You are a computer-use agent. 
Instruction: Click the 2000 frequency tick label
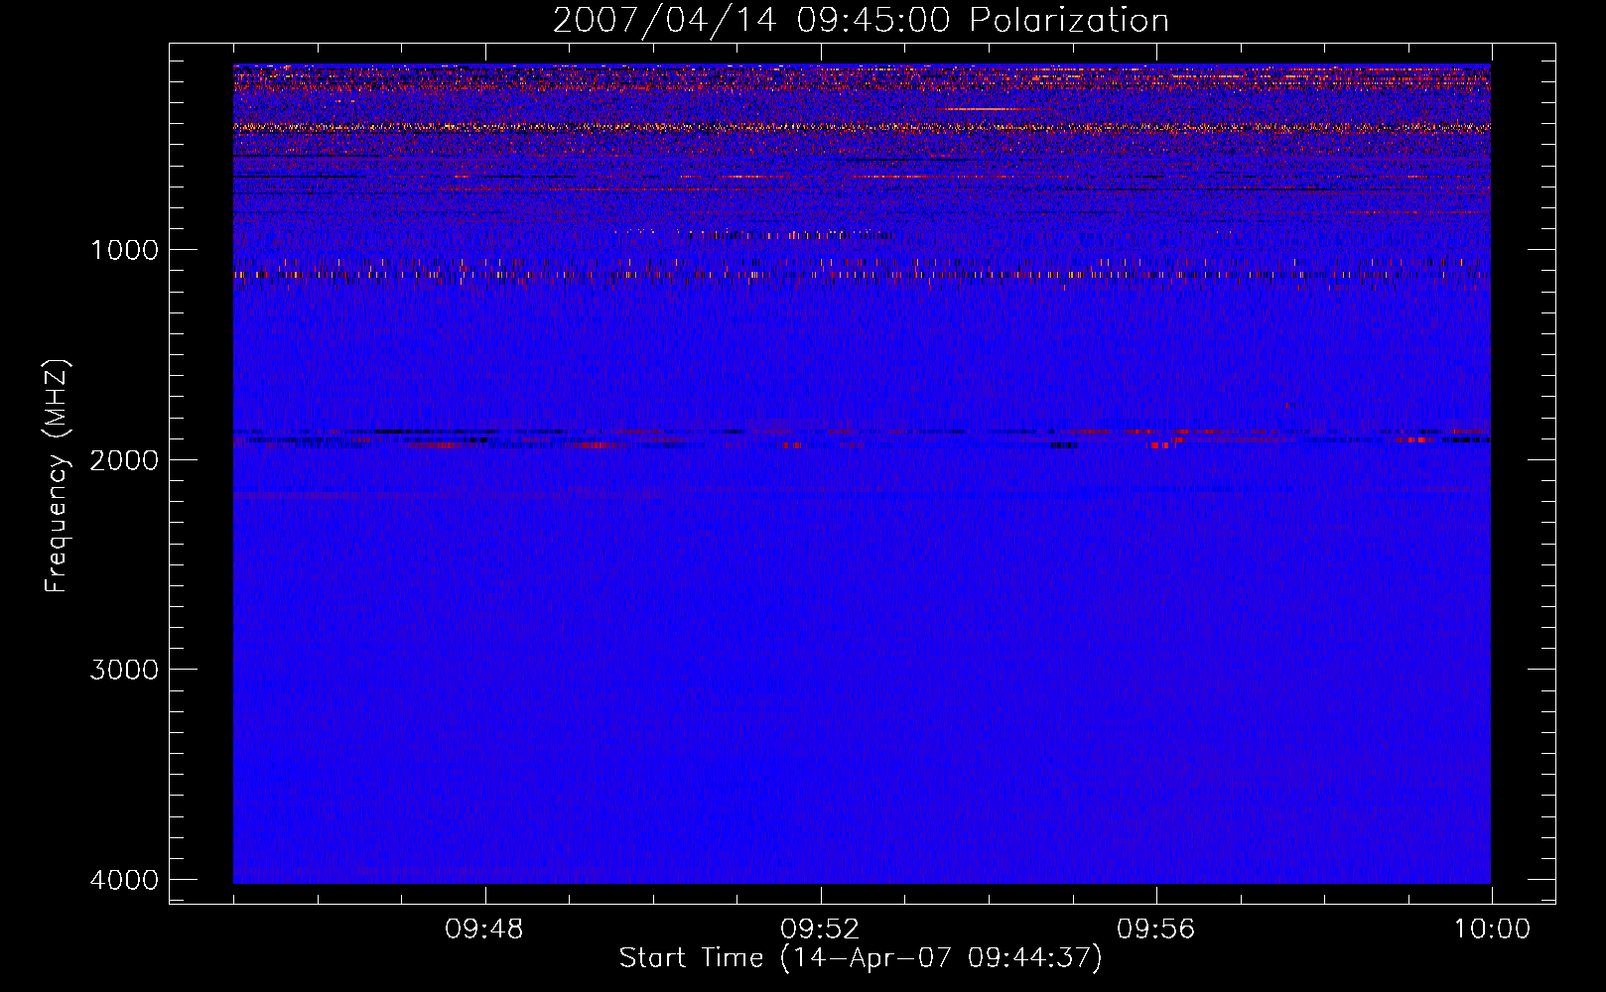point(124,460)
